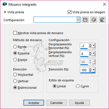The image size is (109, 109).
Task: Click the PaintShop Pro camera icon in title bar
Action: point(5,4)
